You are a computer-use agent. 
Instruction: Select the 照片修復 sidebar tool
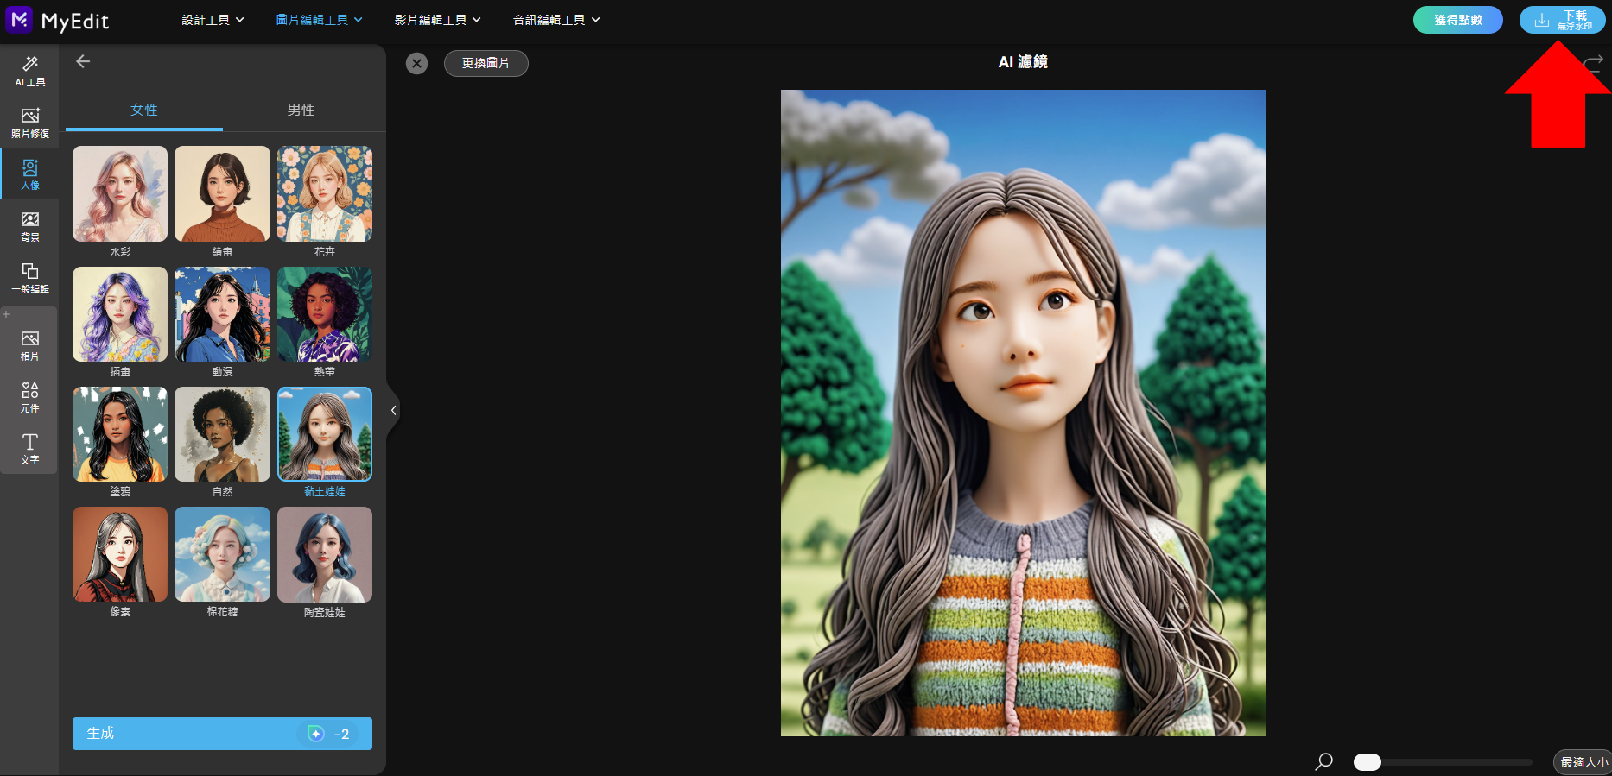pos(29,123)
